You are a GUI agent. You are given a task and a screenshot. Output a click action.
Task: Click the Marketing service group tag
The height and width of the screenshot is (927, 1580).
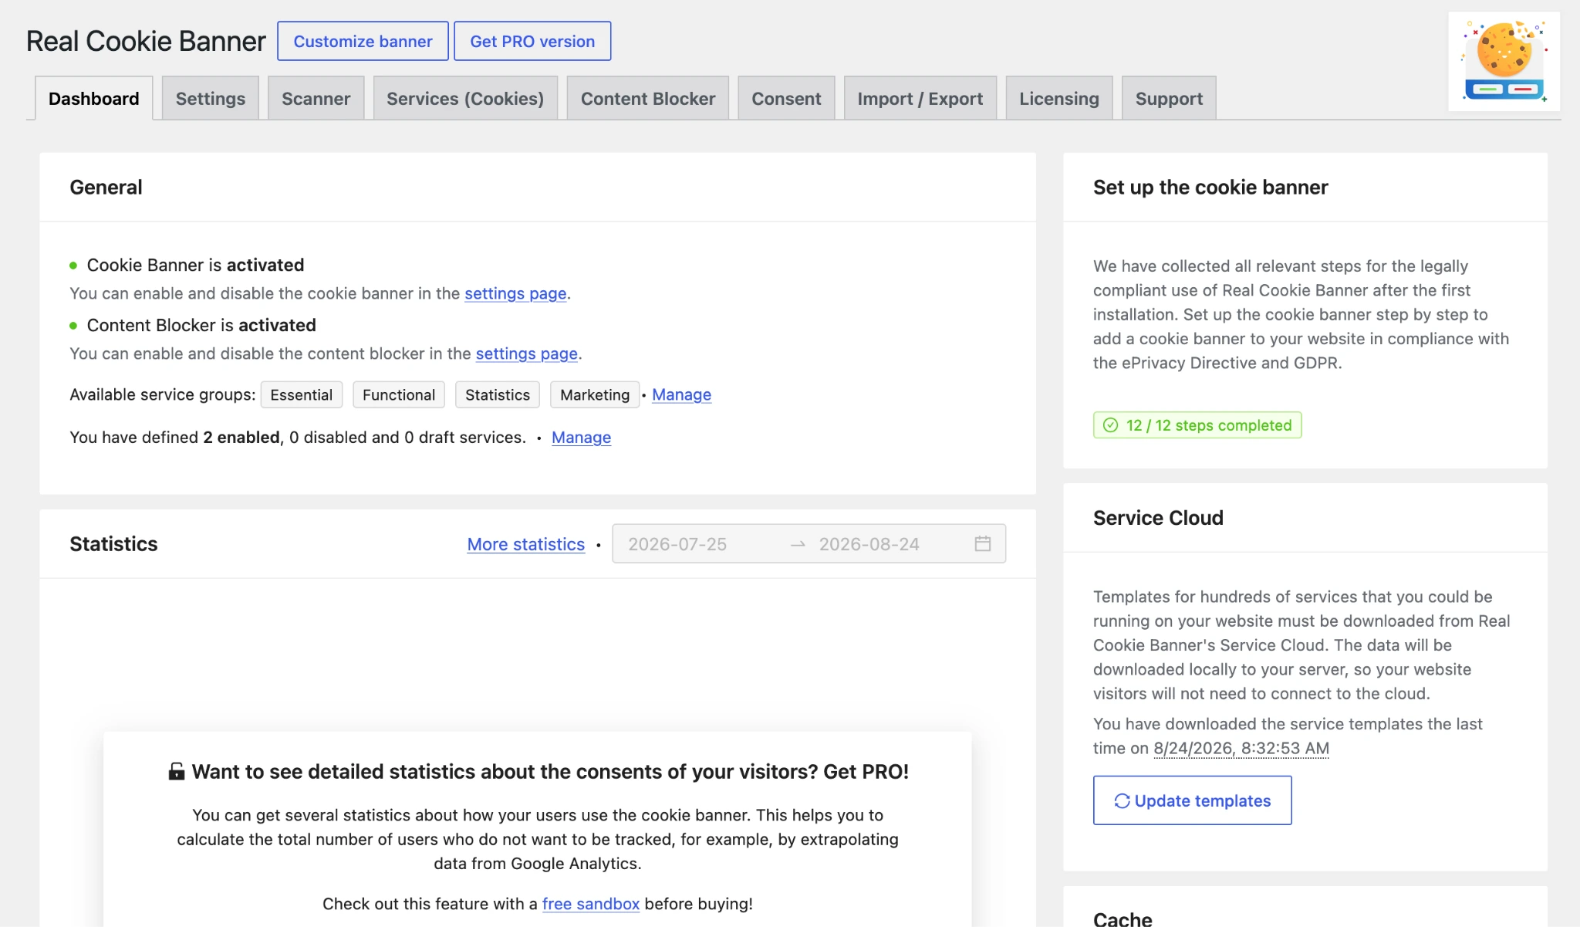click(x=595, y=394)
